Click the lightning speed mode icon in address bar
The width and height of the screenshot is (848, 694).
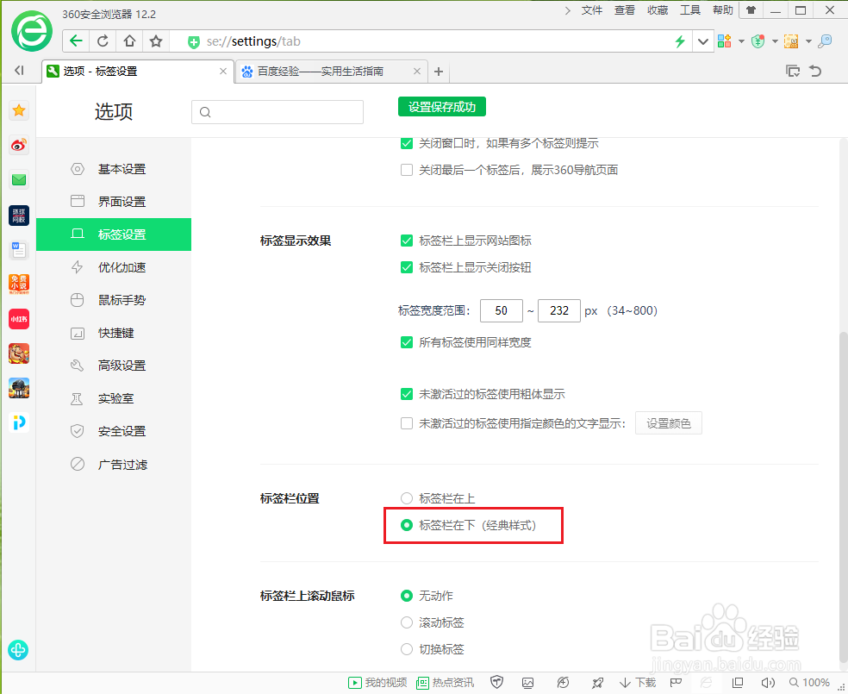pos(679,41)
